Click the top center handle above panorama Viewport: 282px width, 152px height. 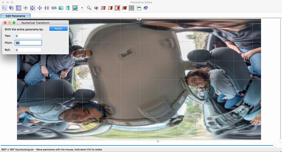click(139, 19)
